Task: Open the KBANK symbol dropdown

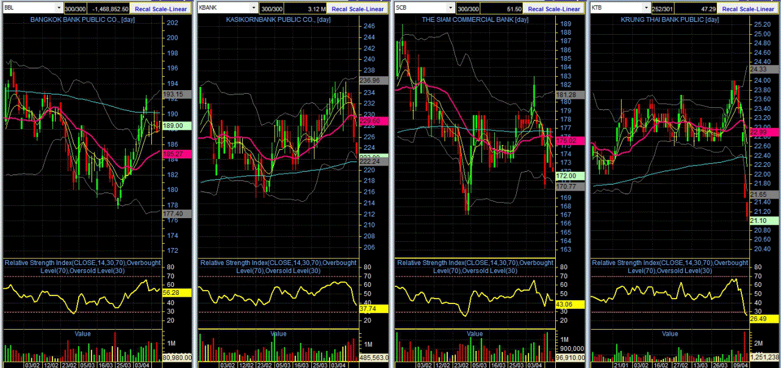Action: point(254,9)
